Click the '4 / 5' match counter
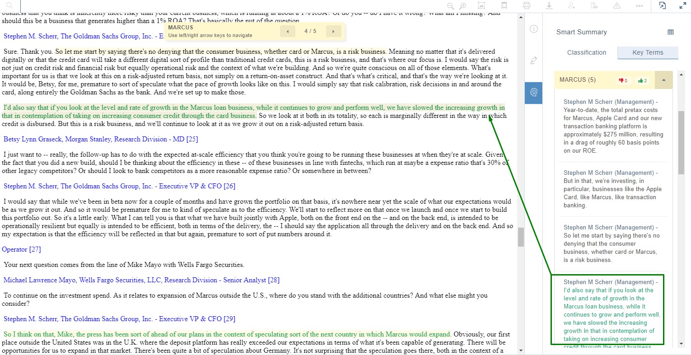This screenshot has height=355, width=691. 310,31
